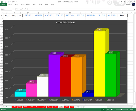Show next sheet tabs with arrow
136x111 pixels.
[7, 107]
